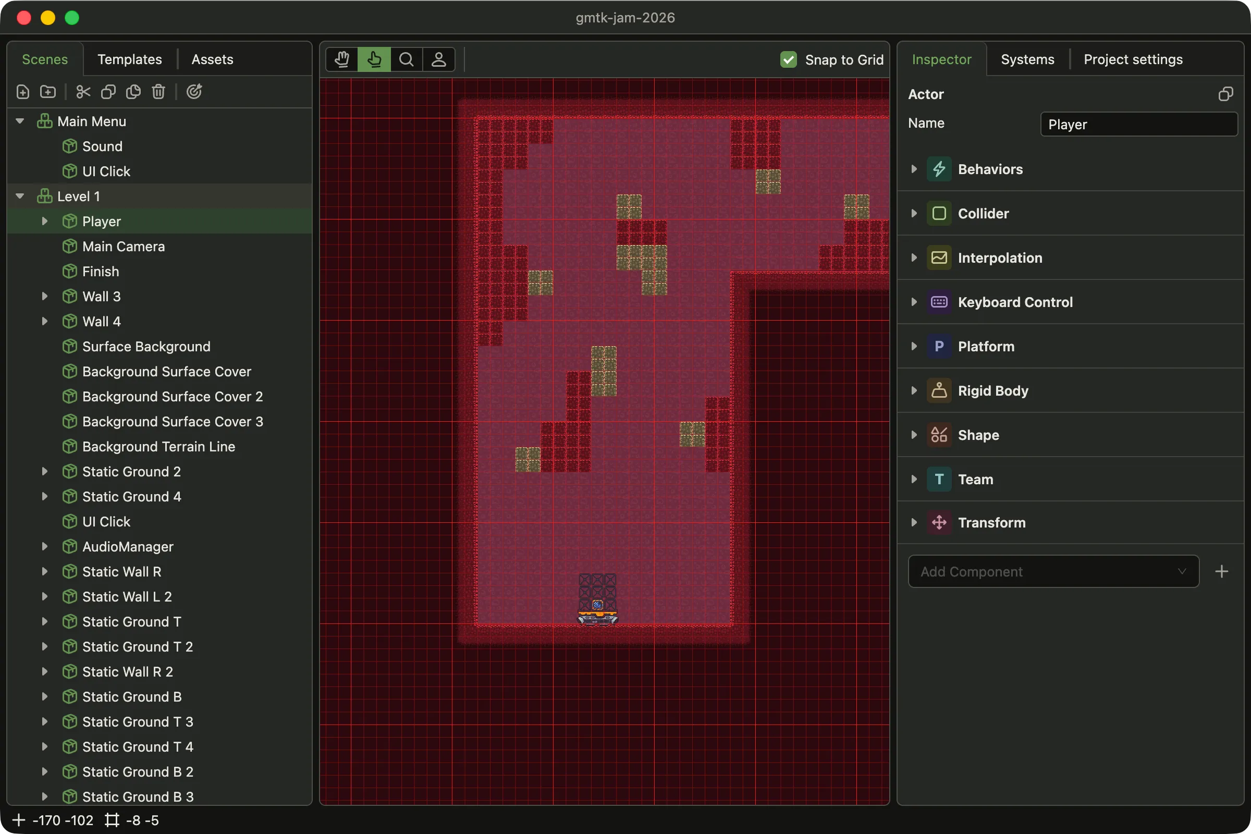The width and height of the screenshot is (1251, 834).
Task: Select Background Terrain Line
Action: pyautogui.click(x=160, y=446)
